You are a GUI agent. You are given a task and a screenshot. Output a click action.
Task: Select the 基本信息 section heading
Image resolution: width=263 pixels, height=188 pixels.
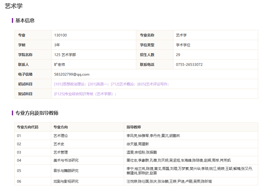point(25,20)
